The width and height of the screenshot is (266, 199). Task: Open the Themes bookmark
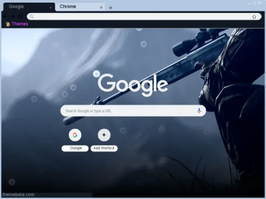pyautogui.click(x=20, y=24)
